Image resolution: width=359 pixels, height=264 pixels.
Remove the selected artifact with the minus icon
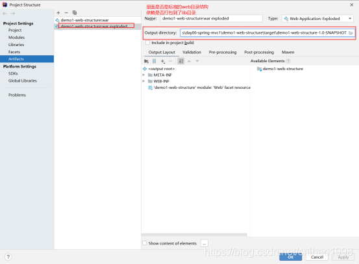(x=66, y=12)
